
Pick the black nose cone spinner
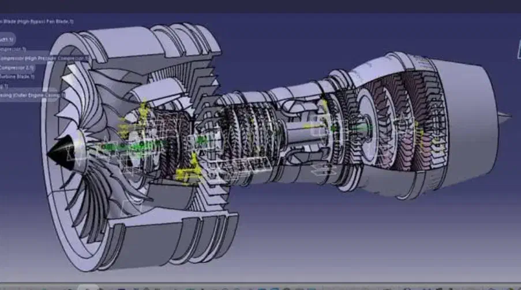coord(60,153)
